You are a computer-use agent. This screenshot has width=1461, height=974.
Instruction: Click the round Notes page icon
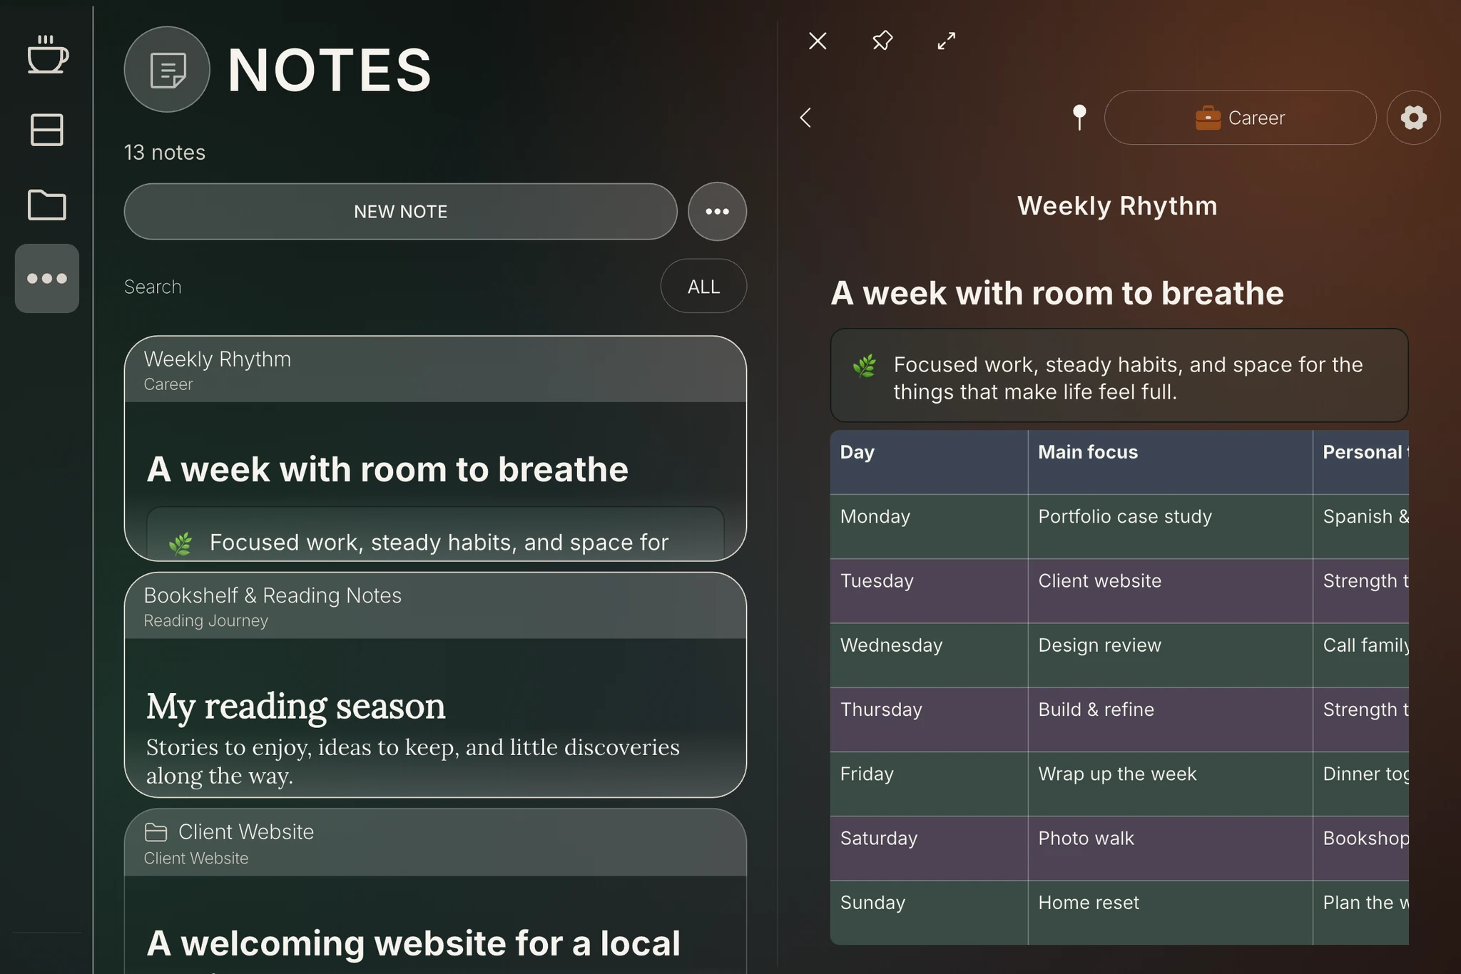pyautogui.click(x=167, y=69)
